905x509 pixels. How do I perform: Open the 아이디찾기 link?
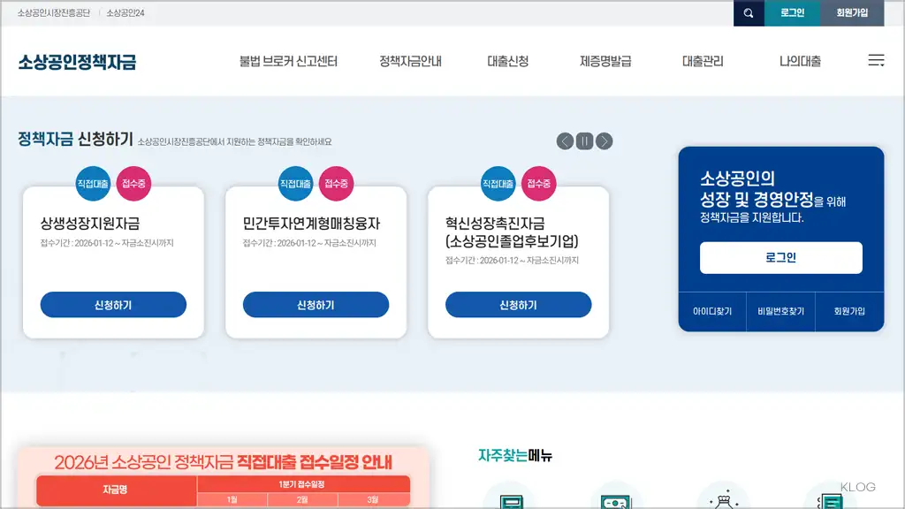pyautogui.click(x=712, y=311)
